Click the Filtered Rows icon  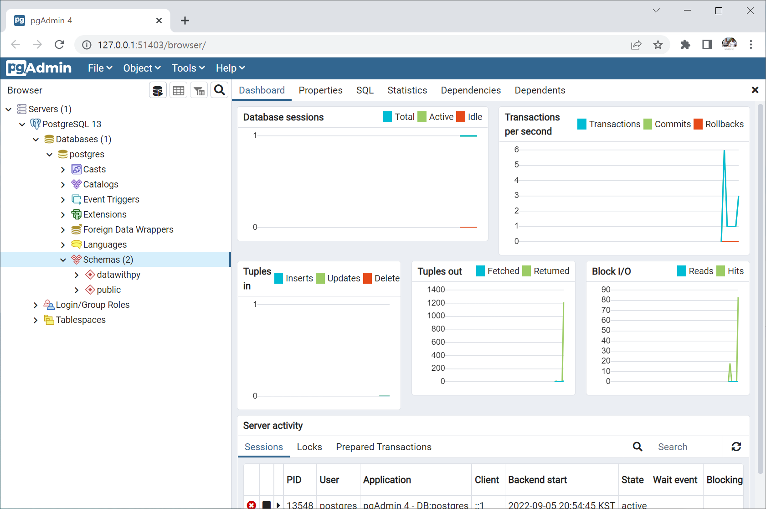point(199,90)
